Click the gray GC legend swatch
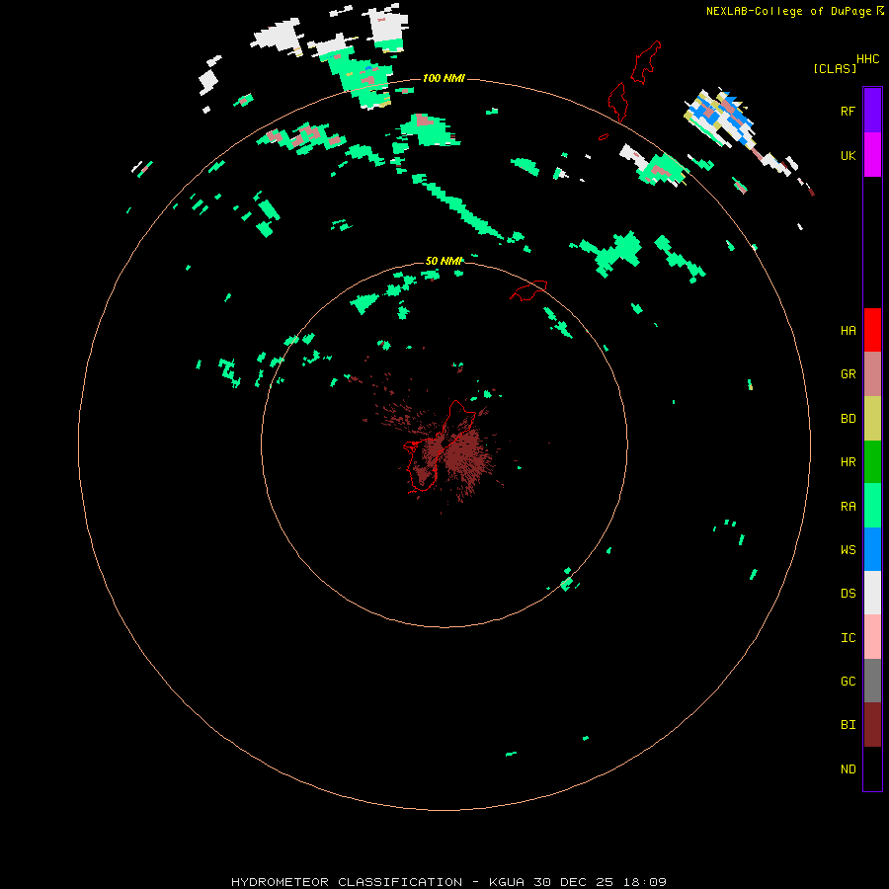Viewport: 889px width, 889px height. coord(872,681)
